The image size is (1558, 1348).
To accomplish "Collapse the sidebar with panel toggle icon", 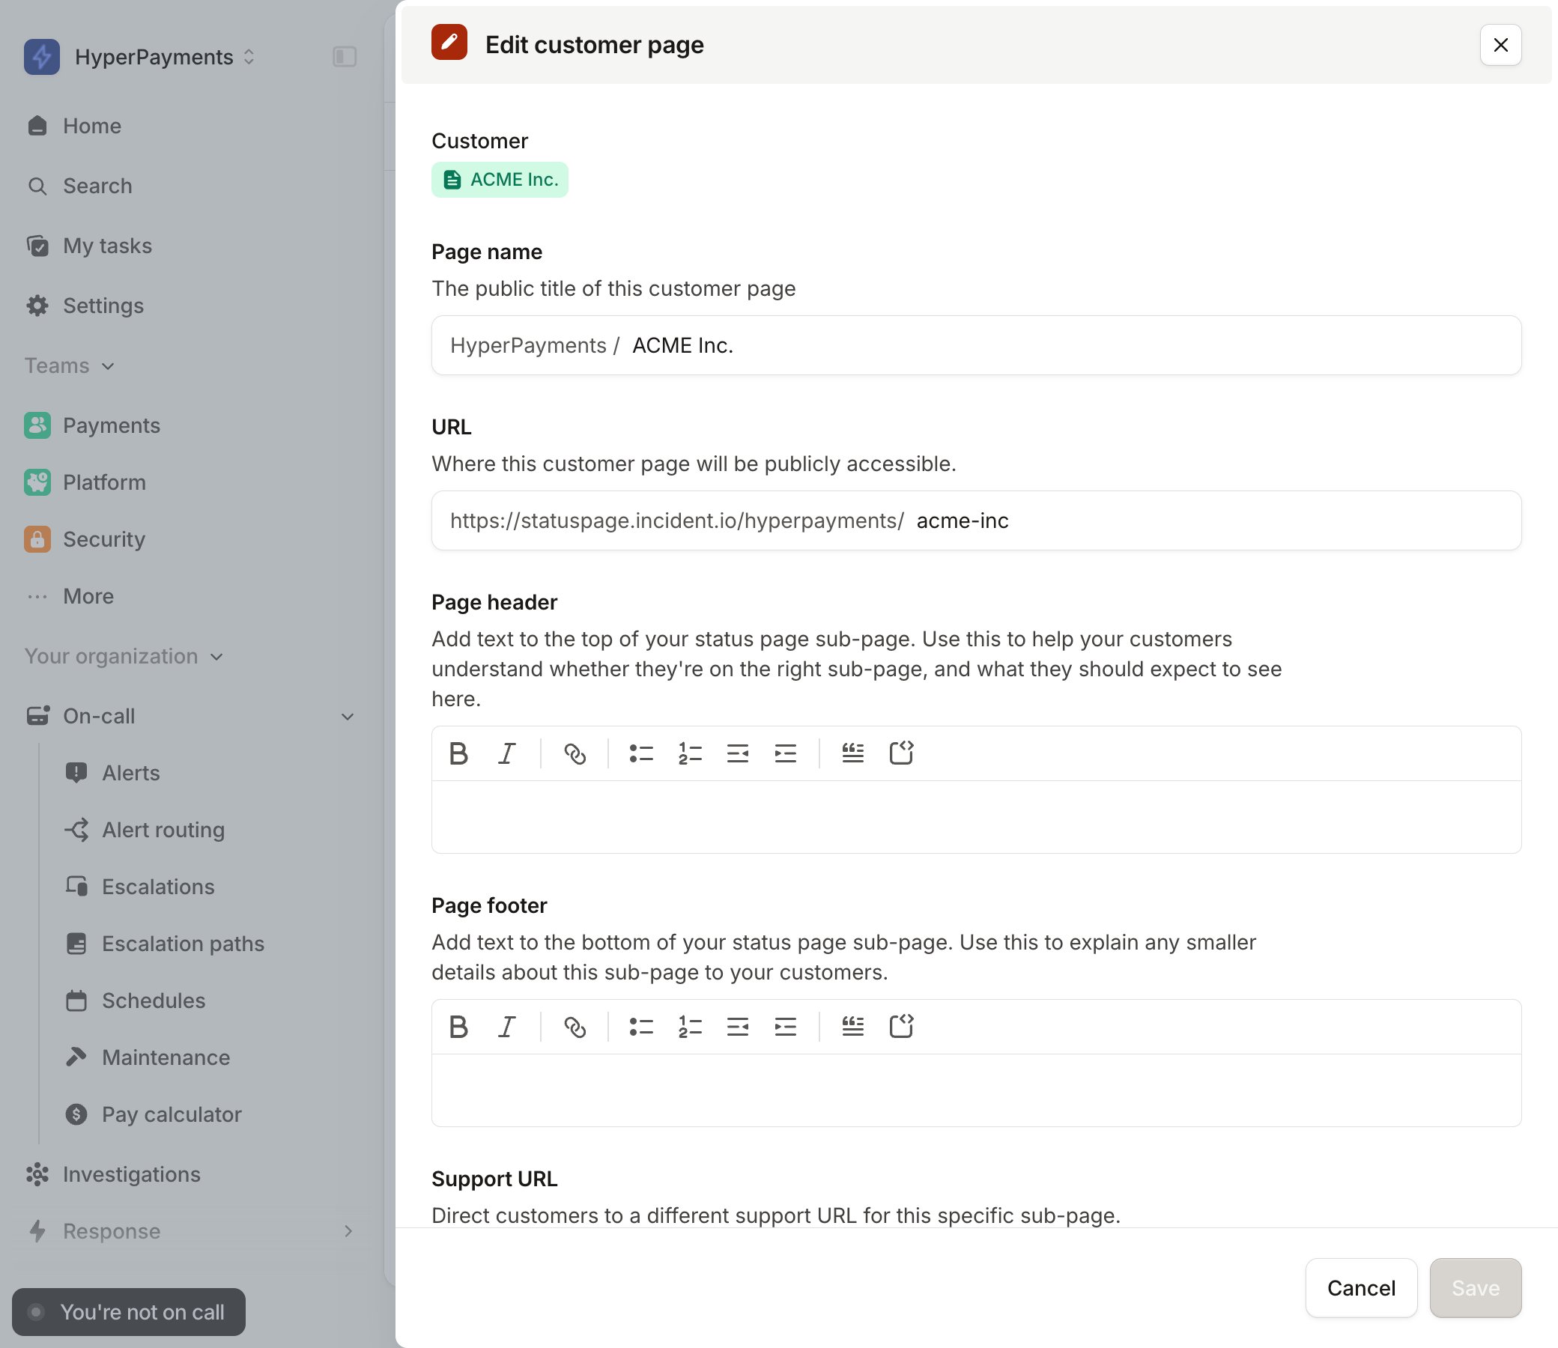I will (x=345, y=56).
